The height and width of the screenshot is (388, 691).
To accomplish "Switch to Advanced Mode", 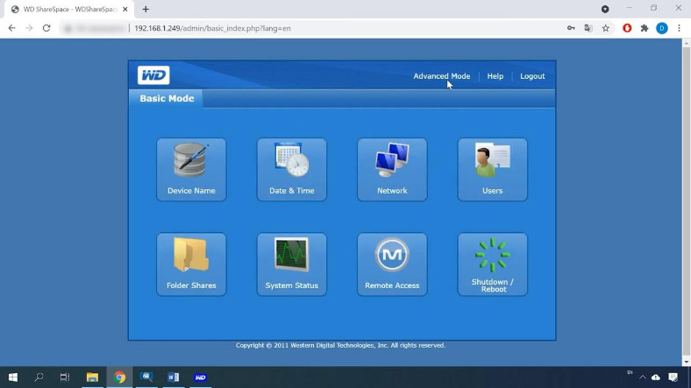I will pos(442,76).
